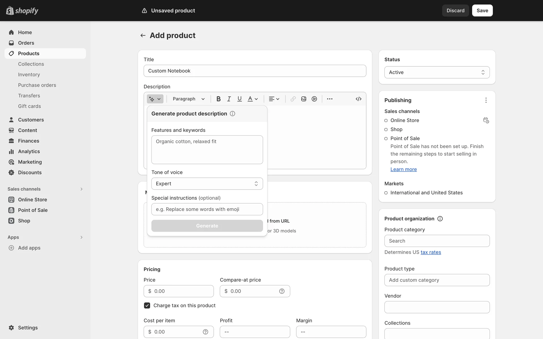Go to Analytics in the sidebar
This screenshot has height=339, width=543.
[29, 151]
